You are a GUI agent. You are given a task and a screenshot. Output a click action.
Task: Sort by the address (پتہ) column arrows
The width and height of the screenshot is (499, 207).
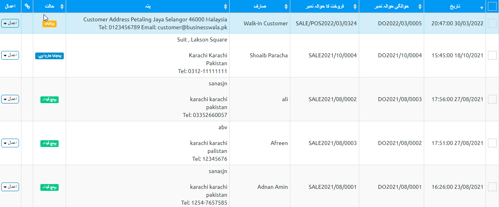(x=226, y=7)
